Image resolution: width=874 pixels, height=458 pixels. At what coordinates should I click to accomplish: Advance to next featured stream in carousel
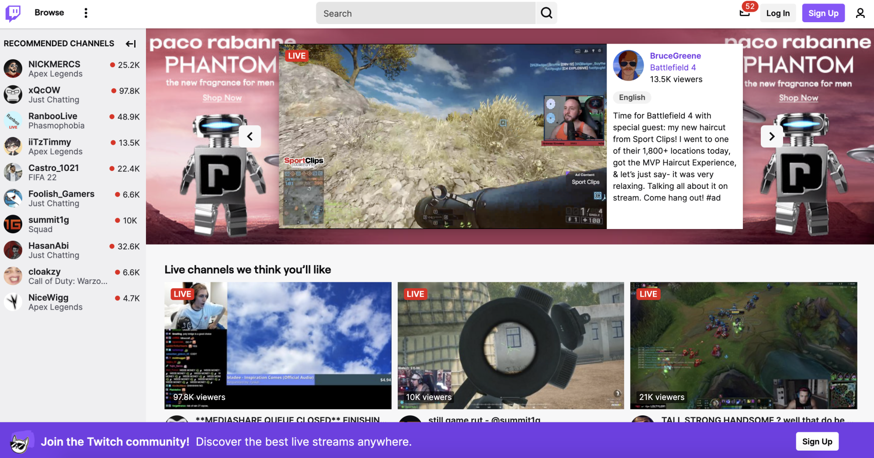coord(772,137)
